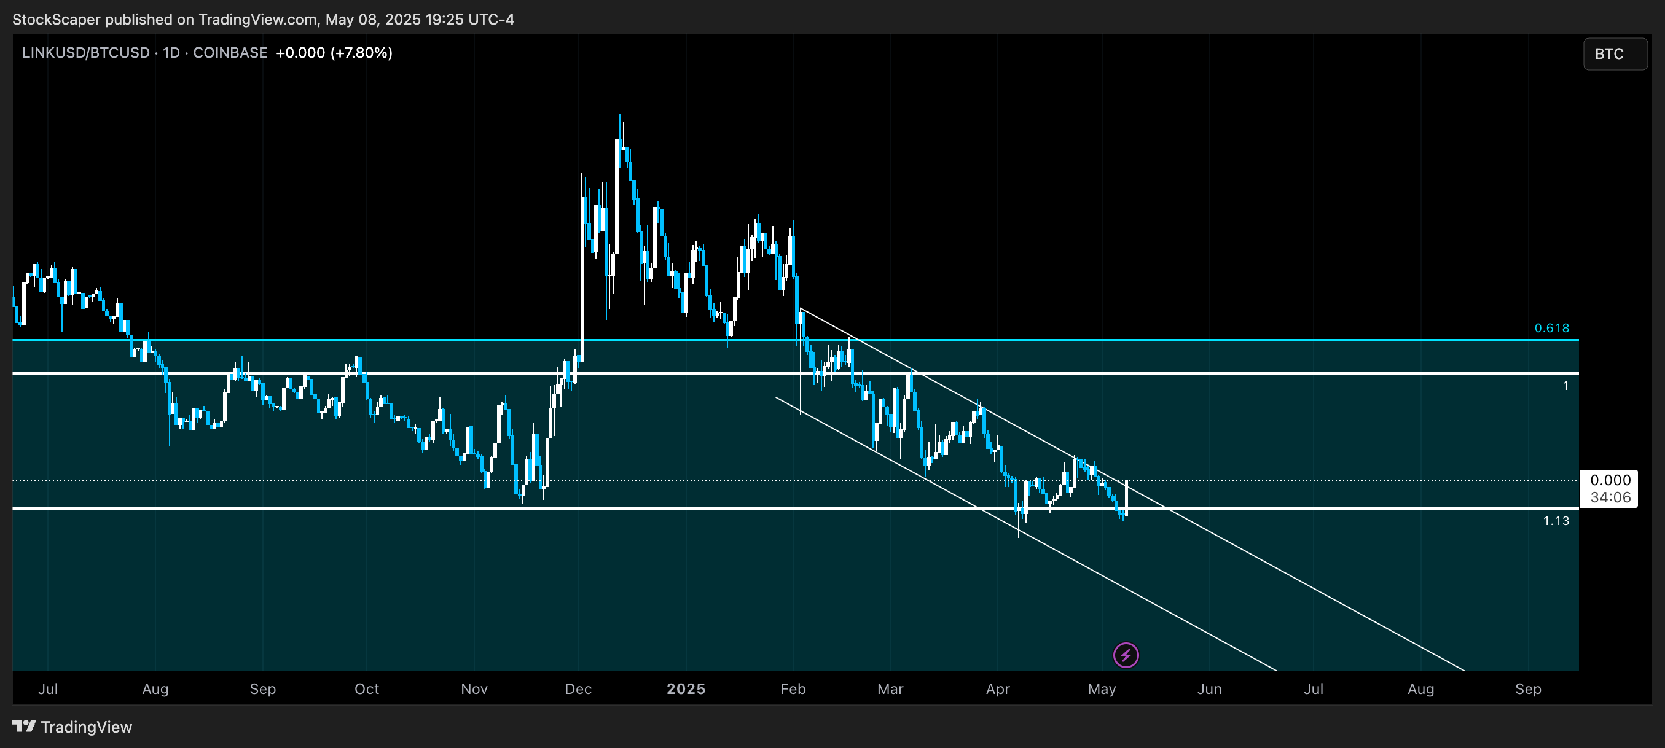The height and width of the screenshot is (748, 1665).
Task: Click the Jul label left of Aug on time axis
Action: (x=48, y=688)
